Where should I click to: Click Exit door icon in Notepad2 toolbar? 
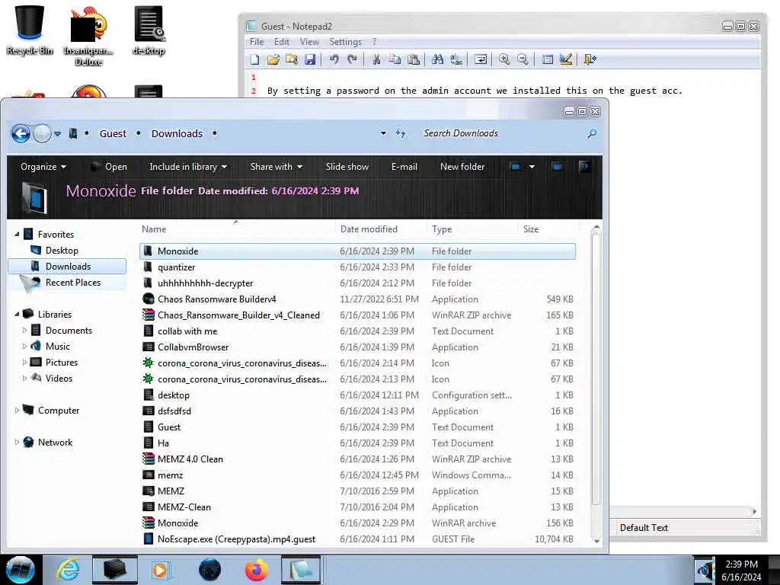590,59
